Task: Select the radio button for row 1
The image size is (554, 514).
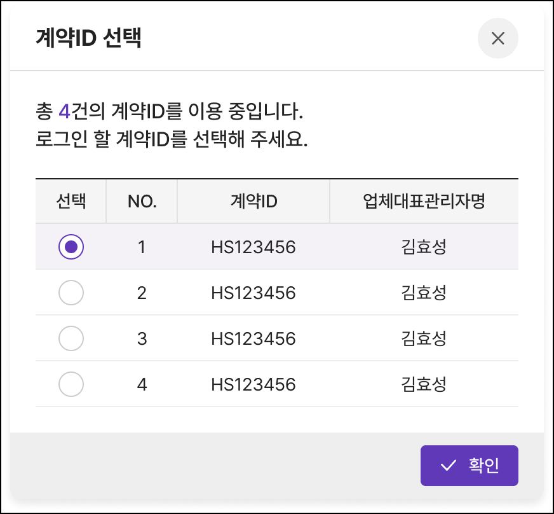Action: pyautogui.click(x=71, y=247)
